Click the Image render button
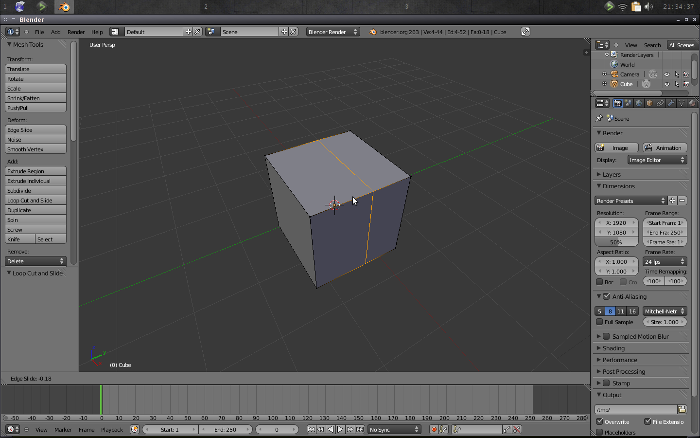 pos(616,147)
